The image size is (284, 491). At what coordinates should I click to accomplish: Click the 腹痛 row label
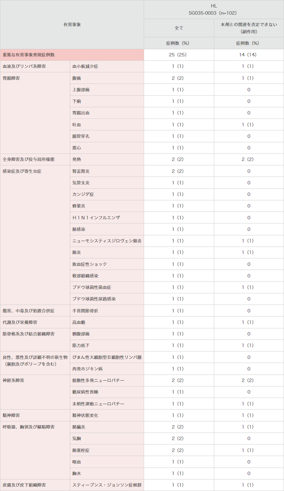point(107,78)
